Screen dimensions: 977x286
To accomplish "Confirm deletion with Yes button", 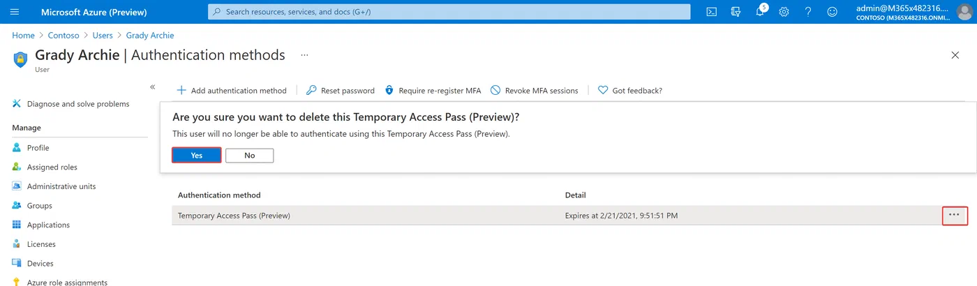I will click(197, 156).
